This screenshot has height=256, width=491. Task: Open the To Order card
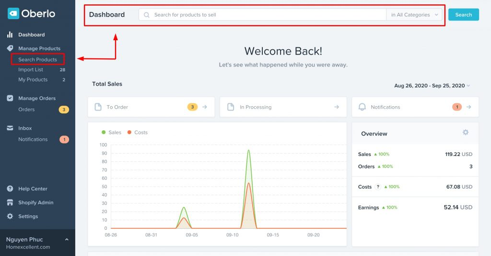tap(151, 107)
